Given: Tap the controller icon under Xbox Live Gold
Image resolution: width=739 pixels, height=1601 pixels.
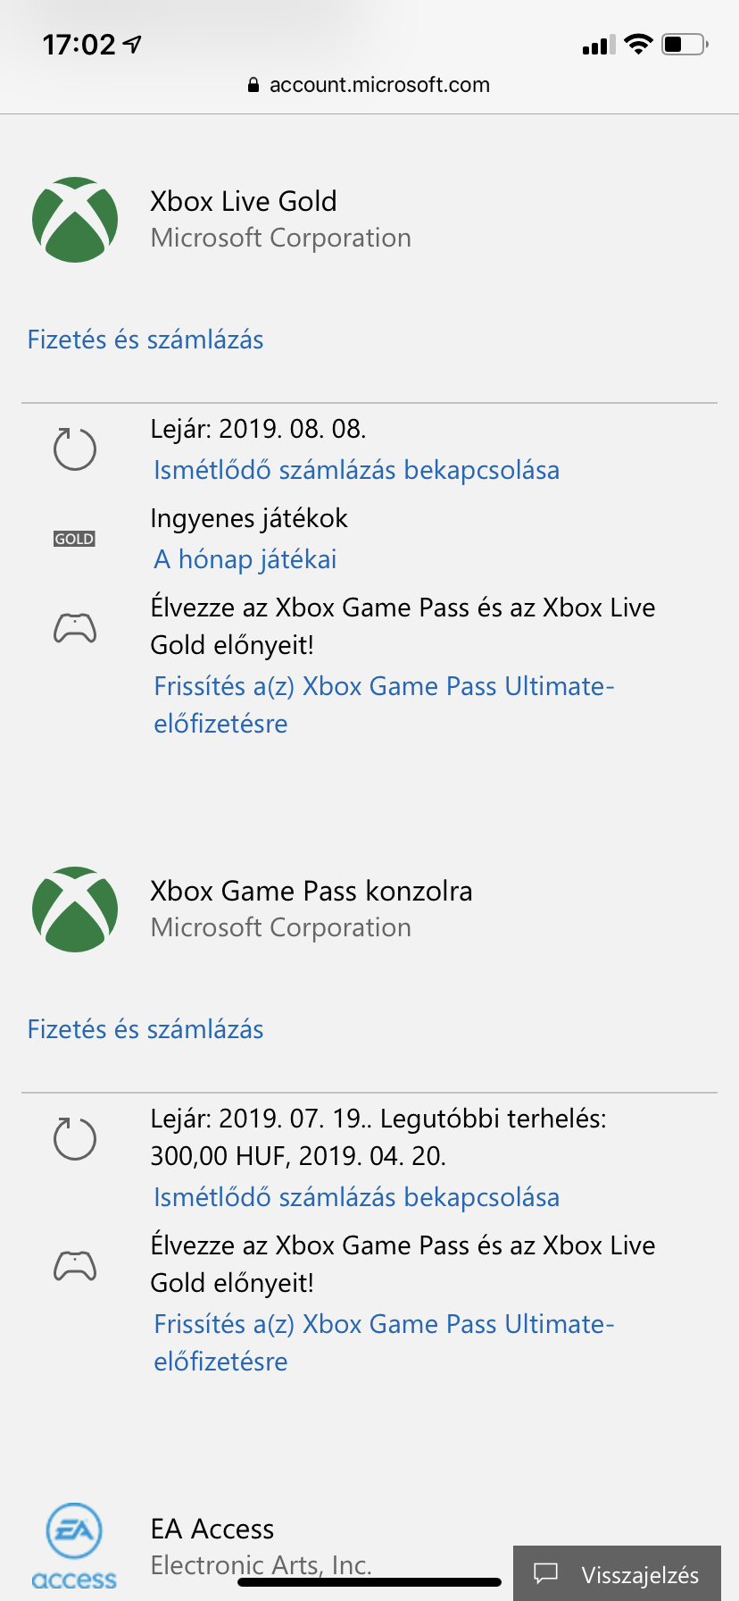Looking at the screenshot, I should 75,628.
